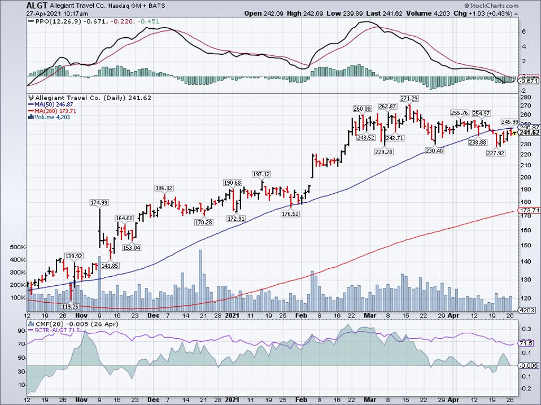Click the Low 239.89 value in header
The width and height of the screenshot is (541, 405).
point(344,14)
